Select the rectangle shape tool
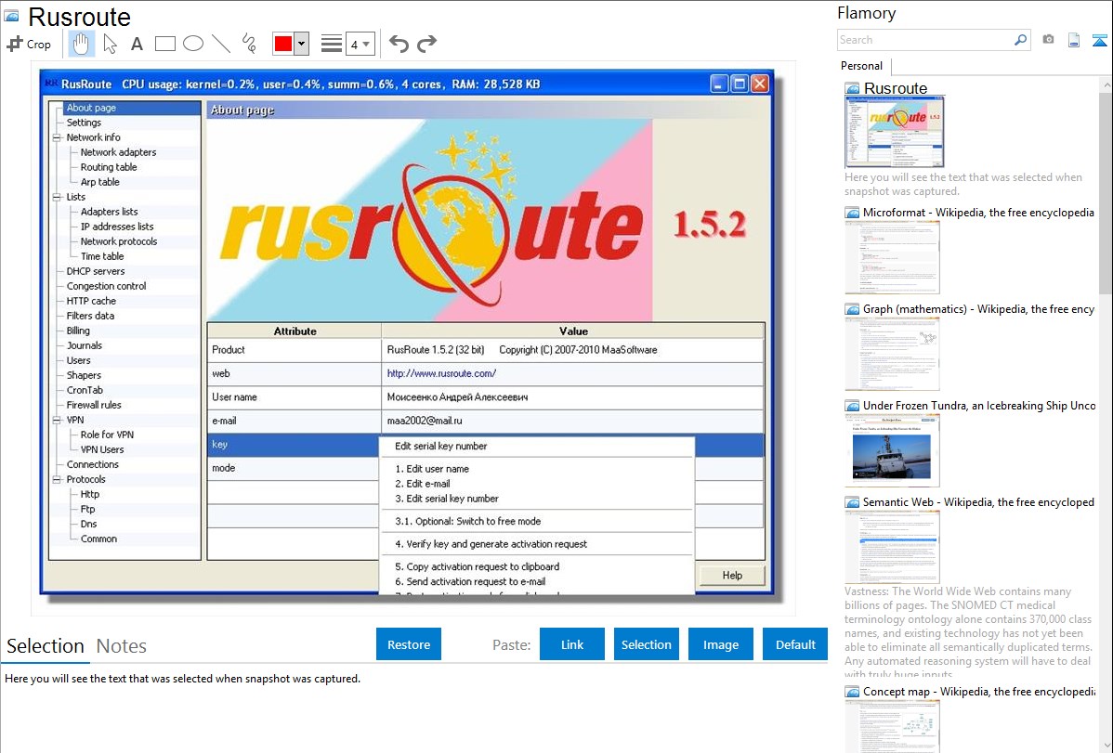Viewport: 1113px width, 753px height. pyautogui.click(x=164, y=44)
